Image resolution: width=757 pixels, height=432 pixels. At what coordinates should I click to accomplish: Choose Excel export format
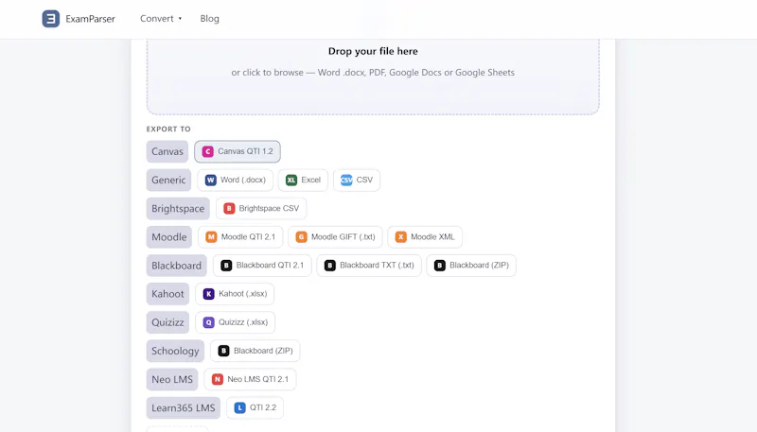(303, 180)
